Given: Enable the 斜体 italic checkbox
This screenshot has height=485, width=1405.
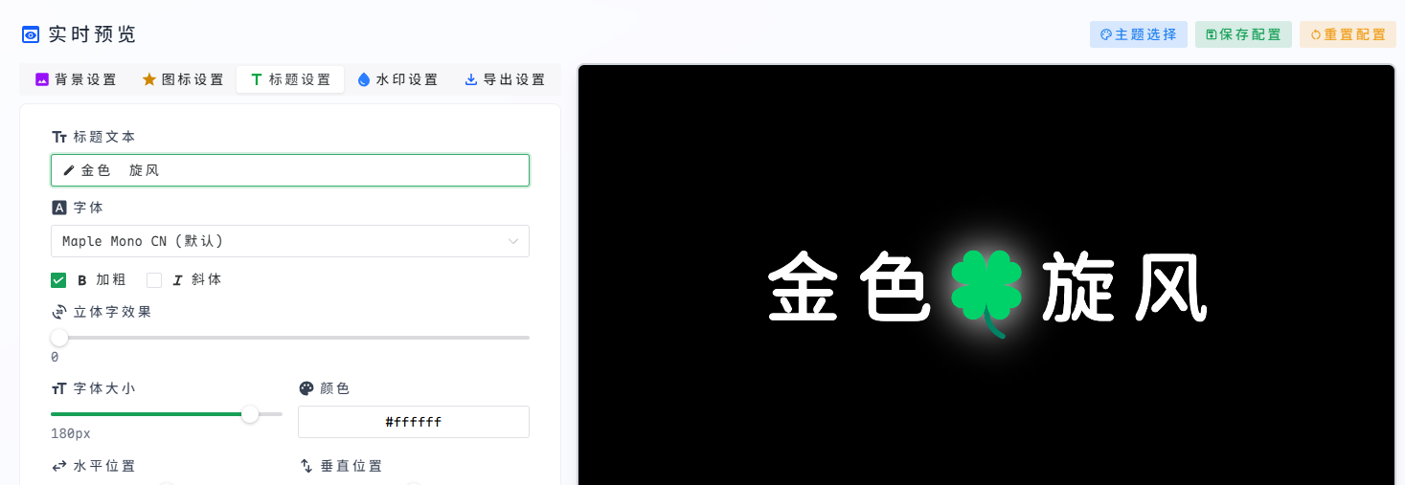Looking at the screenshot, I should (154, 280).
